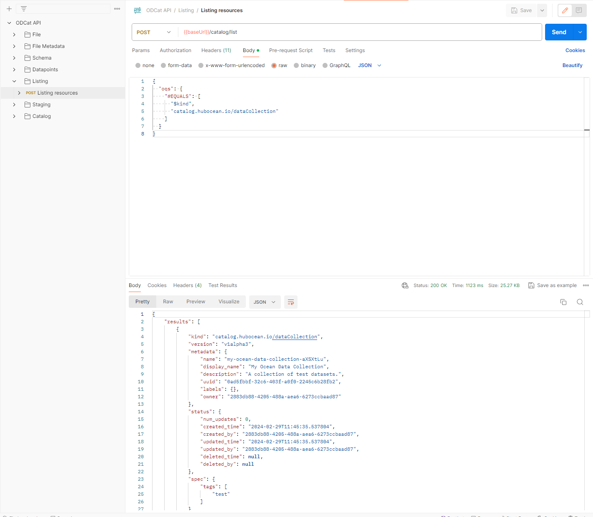Screen dimensions: 593x517
Task: Click the Send button
Action: tap(559, 32)
